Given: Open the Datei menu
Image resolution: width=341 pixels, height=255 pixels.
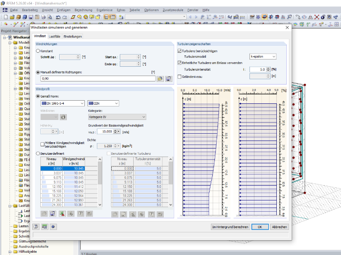Looking at the screenshot, I should 14,10.
